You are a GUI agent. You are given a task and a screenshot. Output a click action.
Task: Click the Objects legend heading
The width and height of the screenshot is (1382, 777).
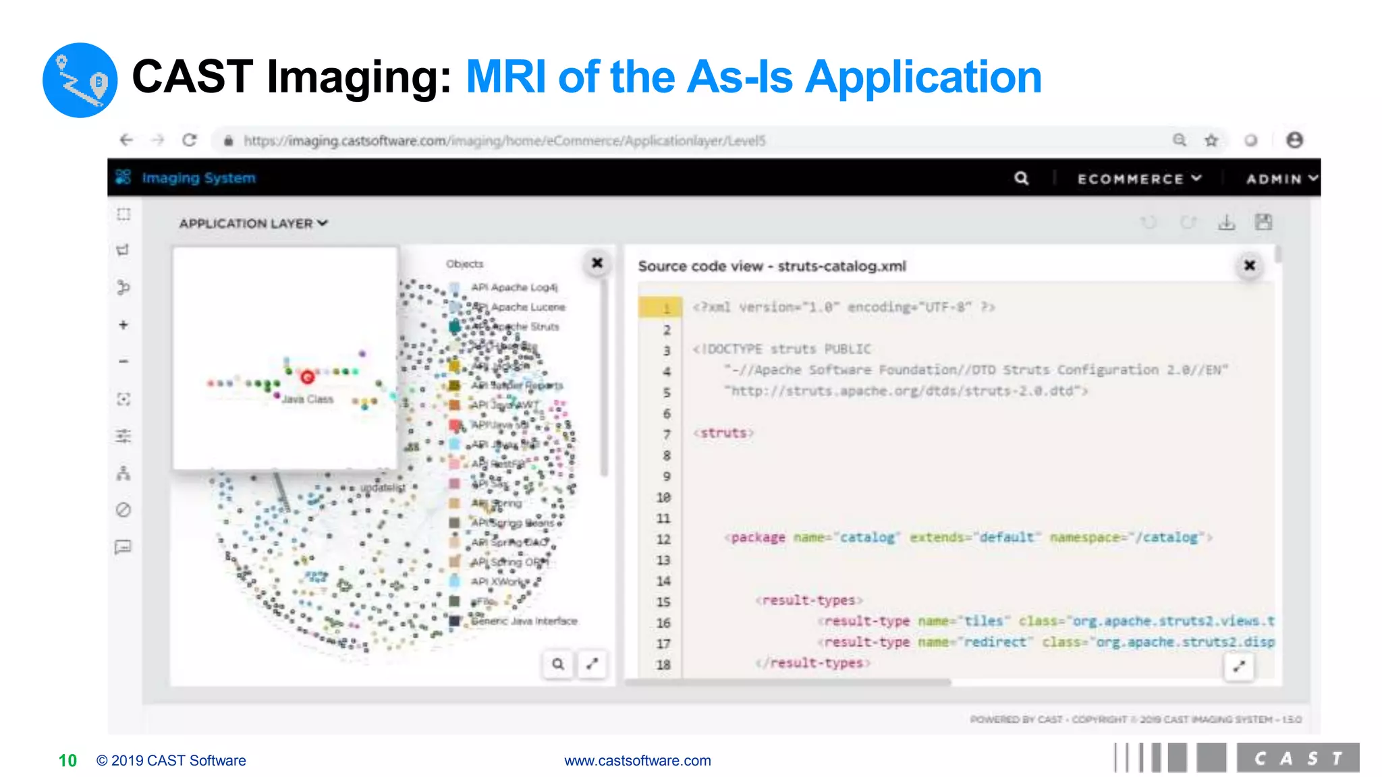point(464,264)
